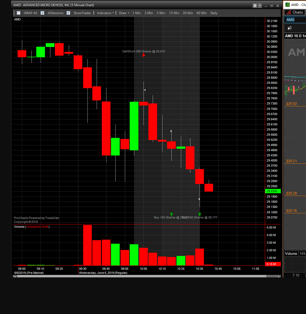306x314 pixels.
Task: Click scrollbar left arrow under chart
Action: tap(15, 276)
